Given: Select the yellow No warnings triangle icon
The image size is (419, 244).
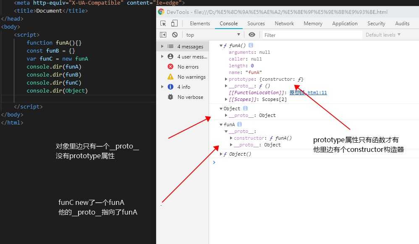Looking at the screenshot, I should pyautogui.click(x=170, y=77).
